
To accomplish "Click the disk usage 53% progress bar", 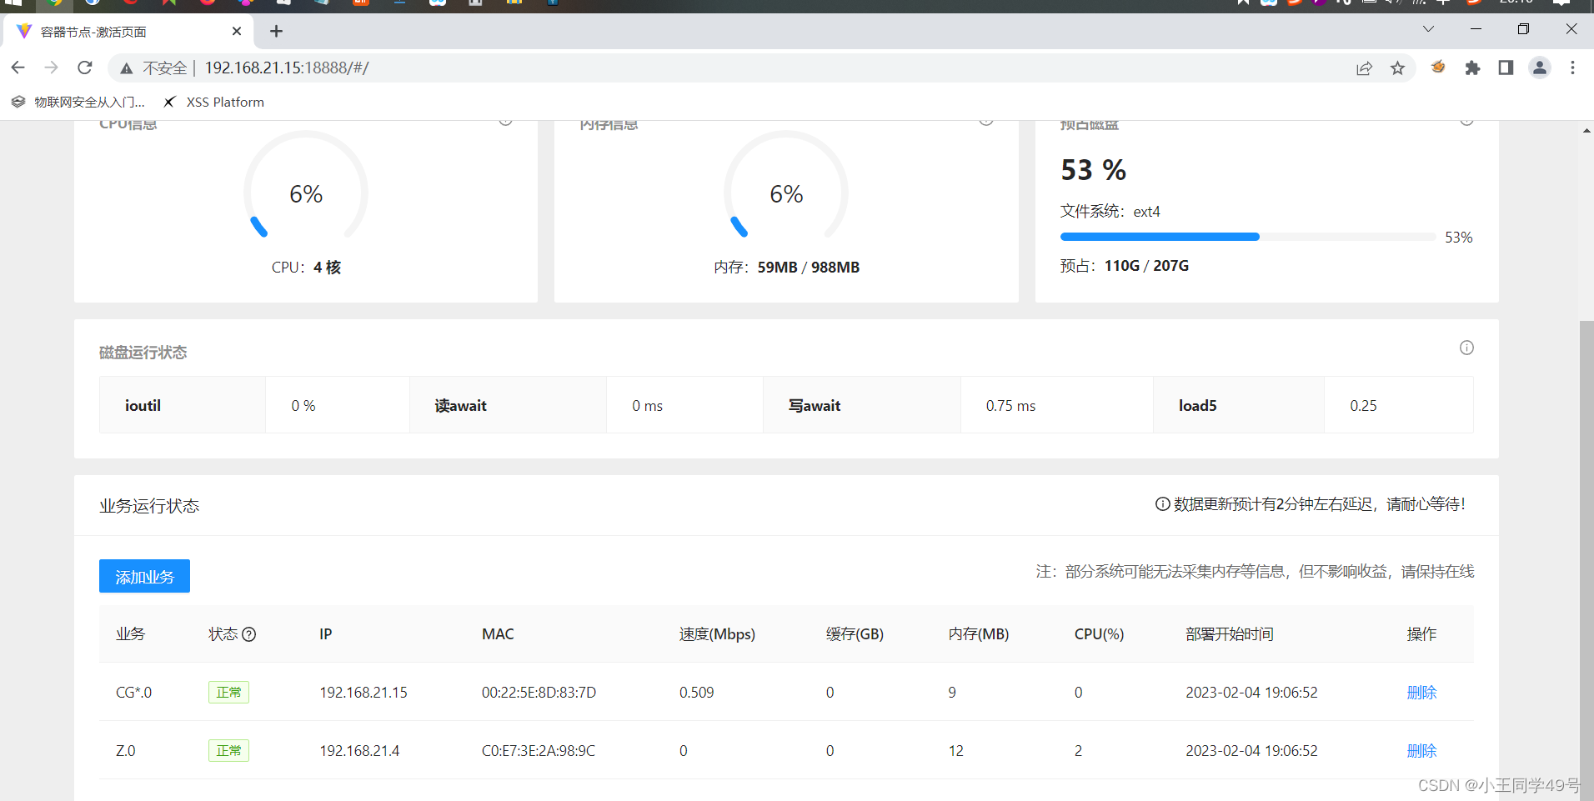I will coord(1247,237).
